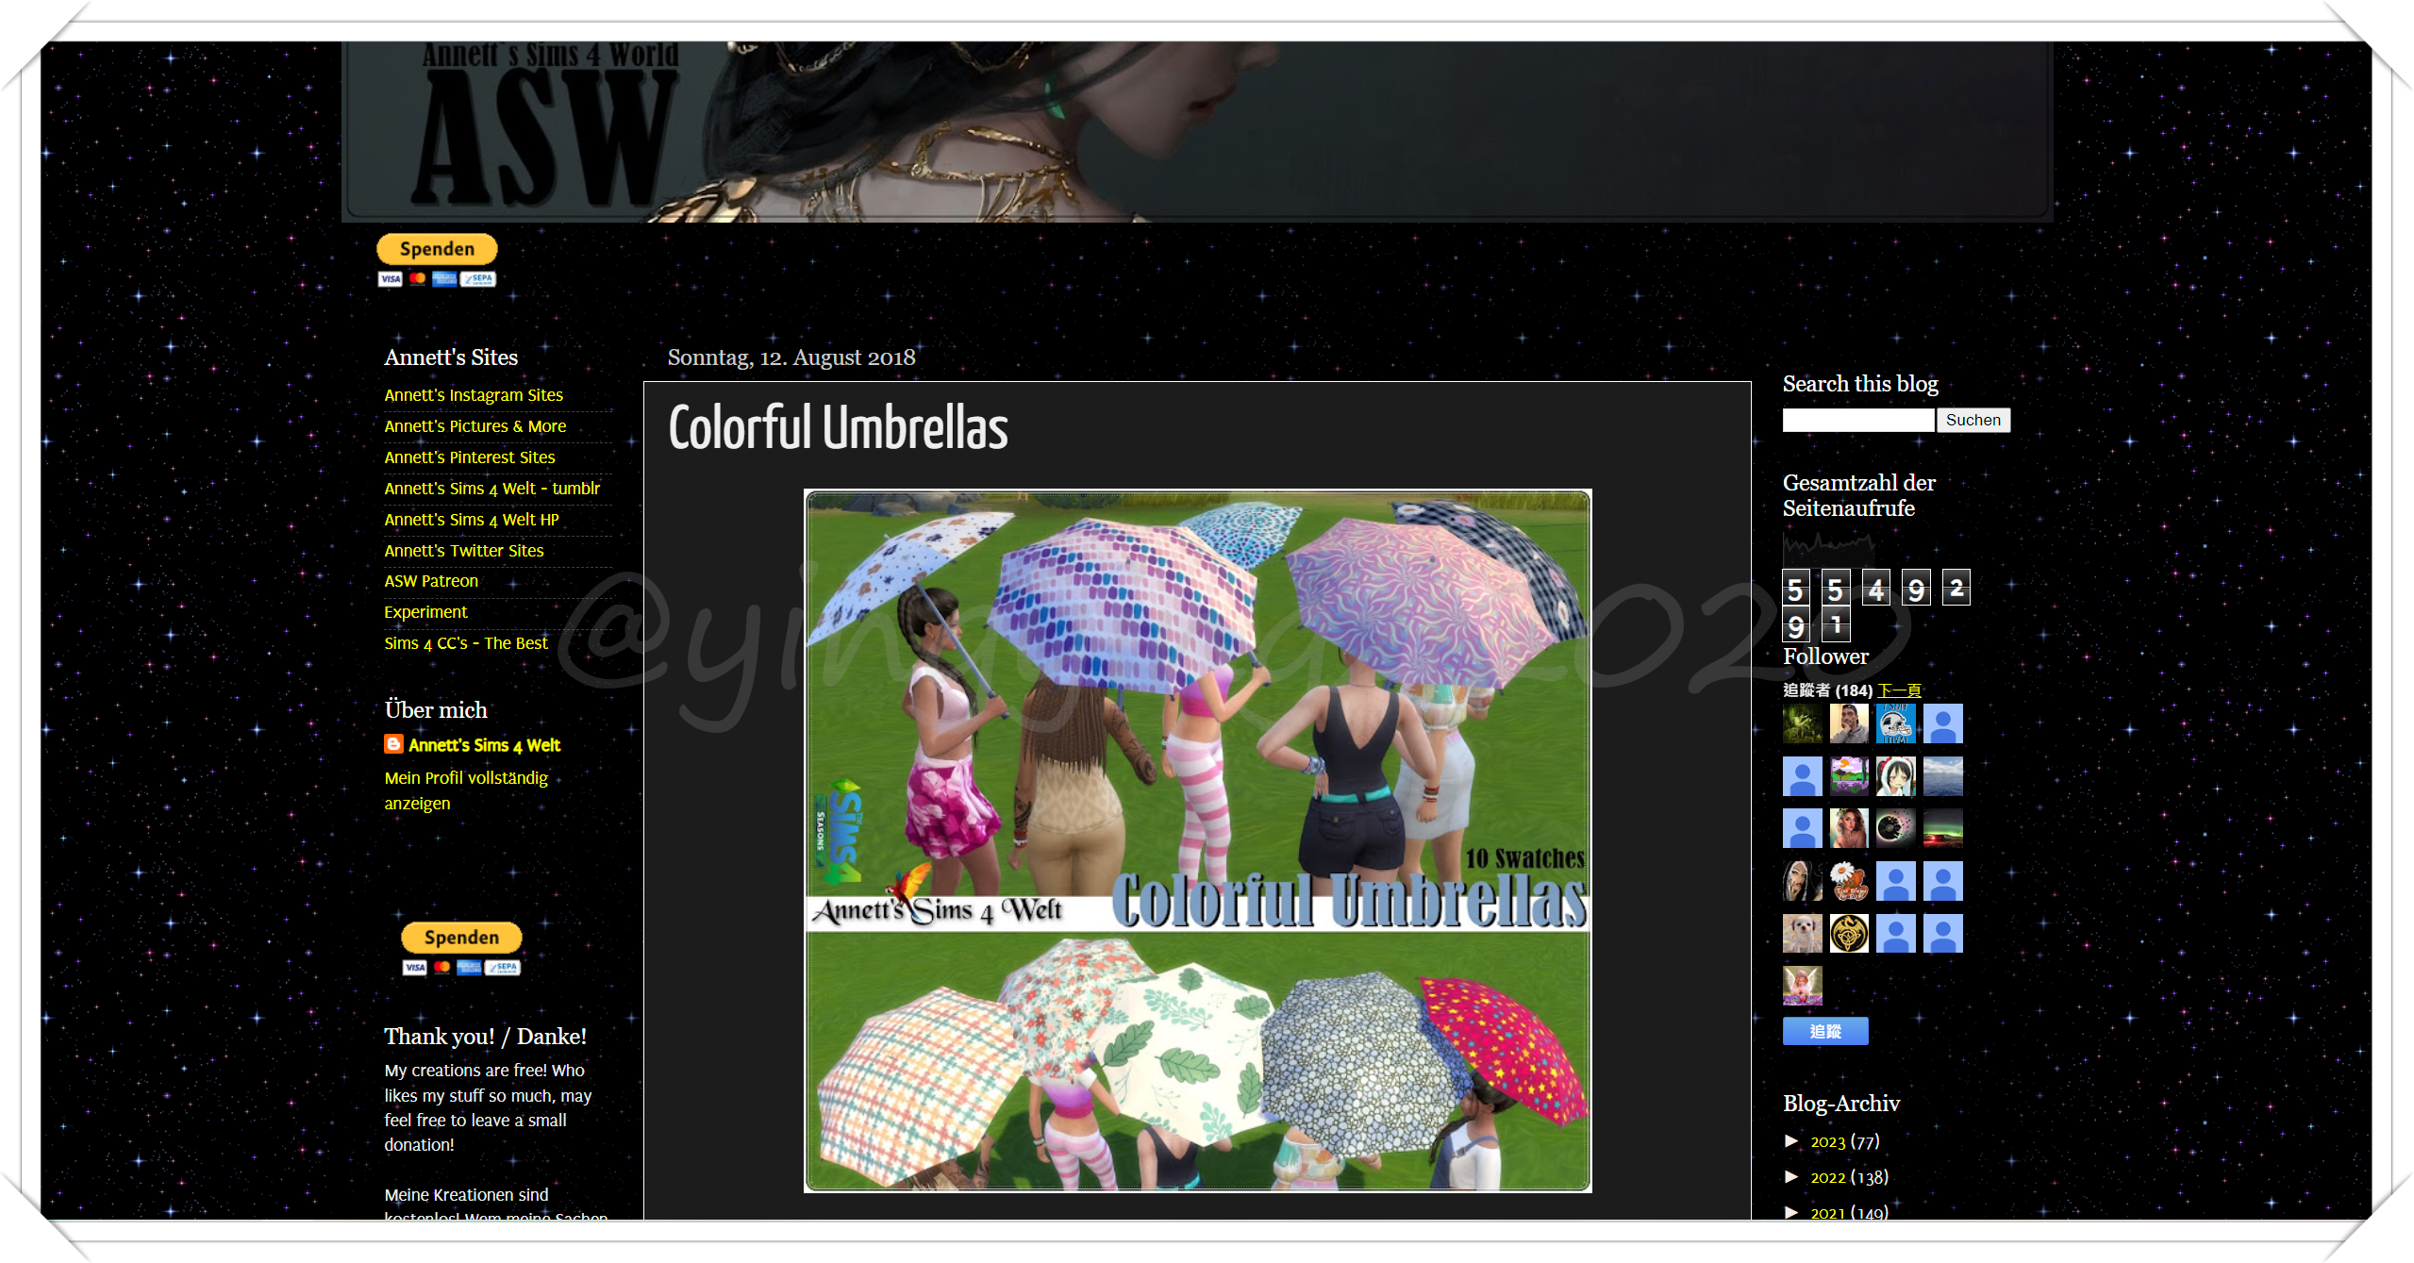The image size is (2414, 1263).
Task: Open the ocean and clouds follower avatar
Action: click(1942, 776)
